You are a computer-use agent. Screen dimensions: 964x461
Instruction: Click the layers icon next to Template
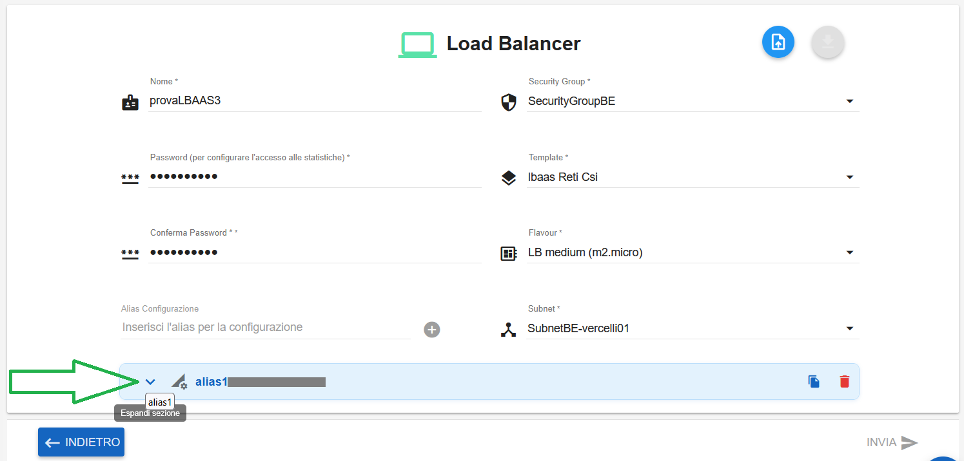[x=509, y=178]
